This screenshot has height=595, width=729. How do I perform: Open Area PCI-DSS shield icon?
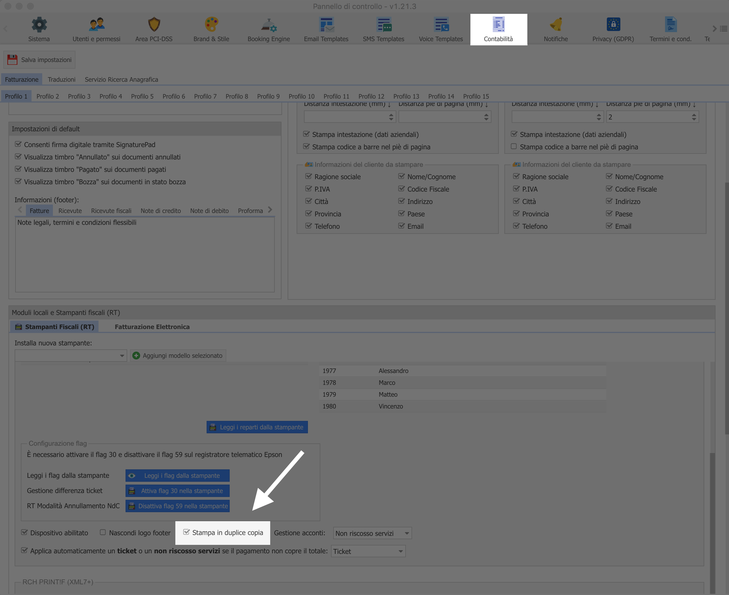(x=154, y=25)
